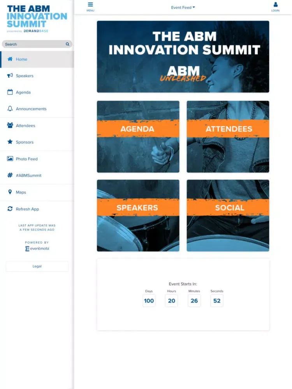Image resolution: width=292 pixels, height=389 pixels.
Task: Click the countdown Minutes value 26
Action: coord(194,301)
